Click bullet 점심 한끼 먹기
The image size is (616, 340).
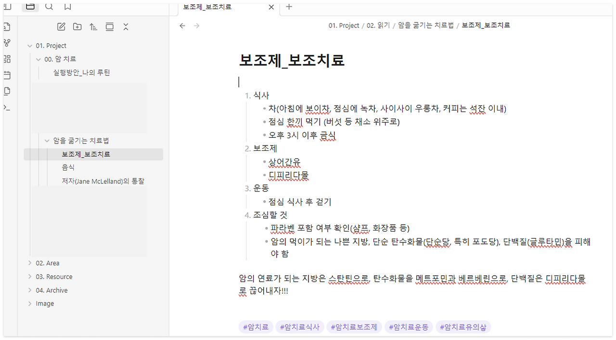pos(334,122)
